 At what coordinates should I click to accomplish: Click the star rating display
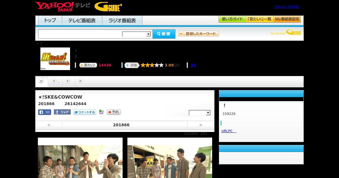pos(152,65)
